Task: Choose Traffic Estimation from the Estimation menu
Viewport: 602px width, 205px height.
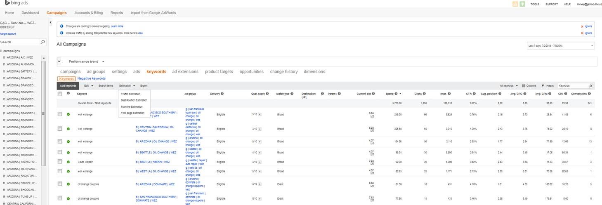Action: pos(130,94)
